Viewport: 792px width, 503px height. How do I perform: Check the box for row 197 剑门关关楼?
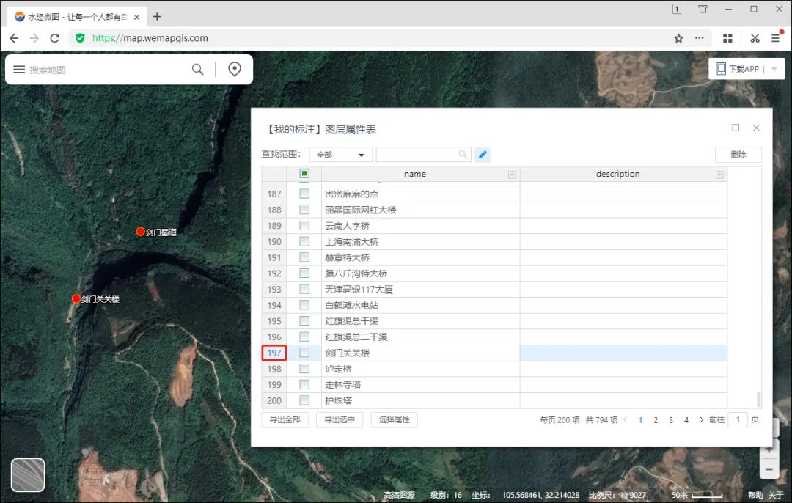coord(304,353)
